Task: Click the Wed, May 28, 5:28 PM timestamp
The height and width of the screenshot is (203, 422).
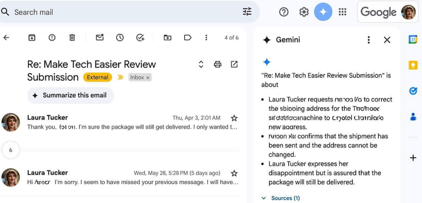Action: pyautogui.click(x=177, y=173)
